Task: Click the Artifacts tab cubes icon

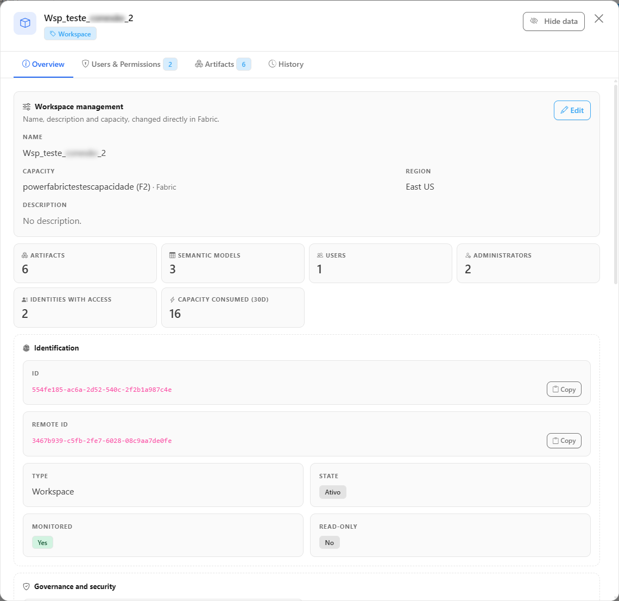Action: [199, 64]
